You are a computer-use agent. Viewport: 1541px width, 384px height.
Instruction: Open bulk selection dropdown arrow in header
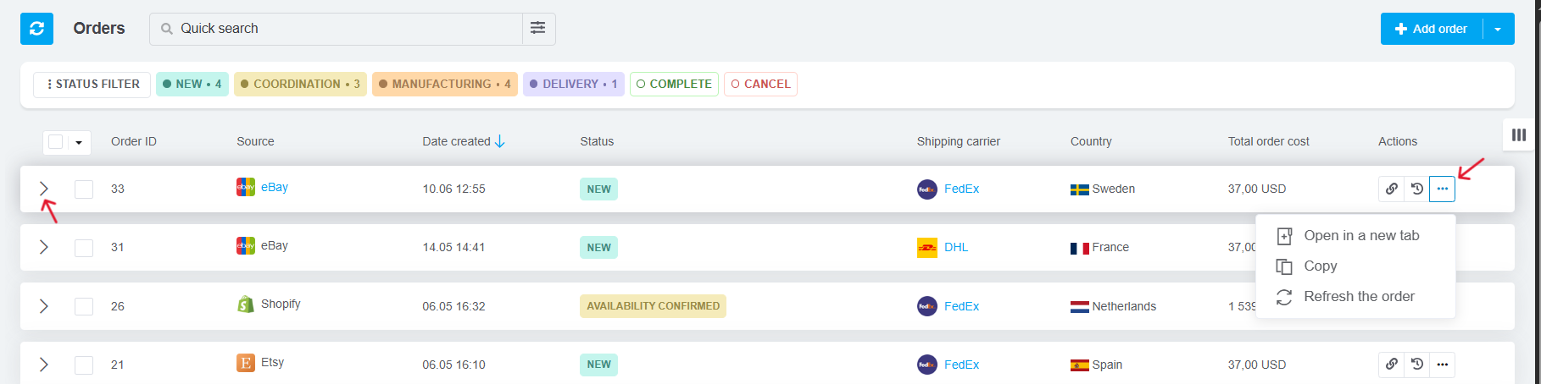pos(79,142)
